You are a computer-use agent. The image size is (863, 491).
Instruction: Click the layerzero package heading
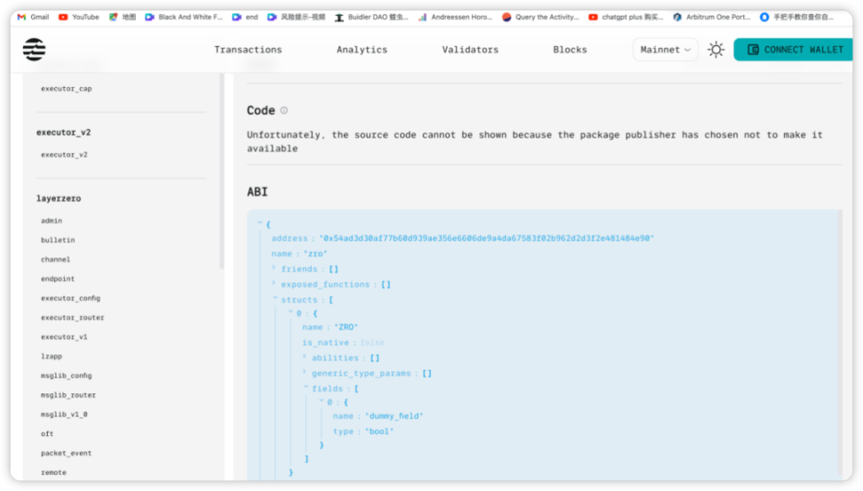pos(59,198)
